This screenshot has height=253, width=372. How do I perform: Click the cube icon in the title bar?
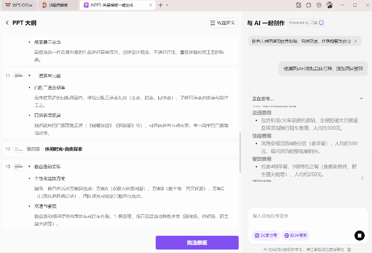[x=319, y=5]
